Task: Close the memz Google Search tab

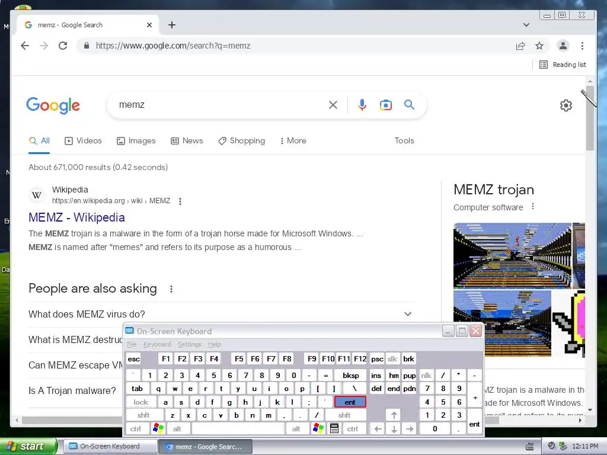Action: point(149,25)
